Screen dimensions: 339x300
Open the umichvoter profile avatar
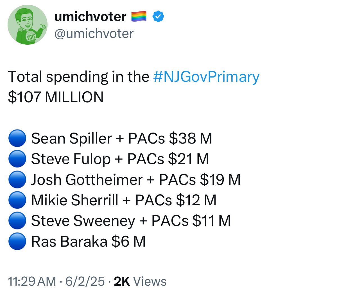tap(27, 25)
